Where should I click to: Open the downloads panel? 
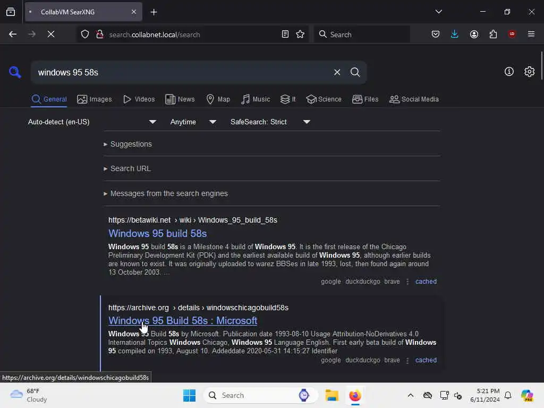[455, 34]
